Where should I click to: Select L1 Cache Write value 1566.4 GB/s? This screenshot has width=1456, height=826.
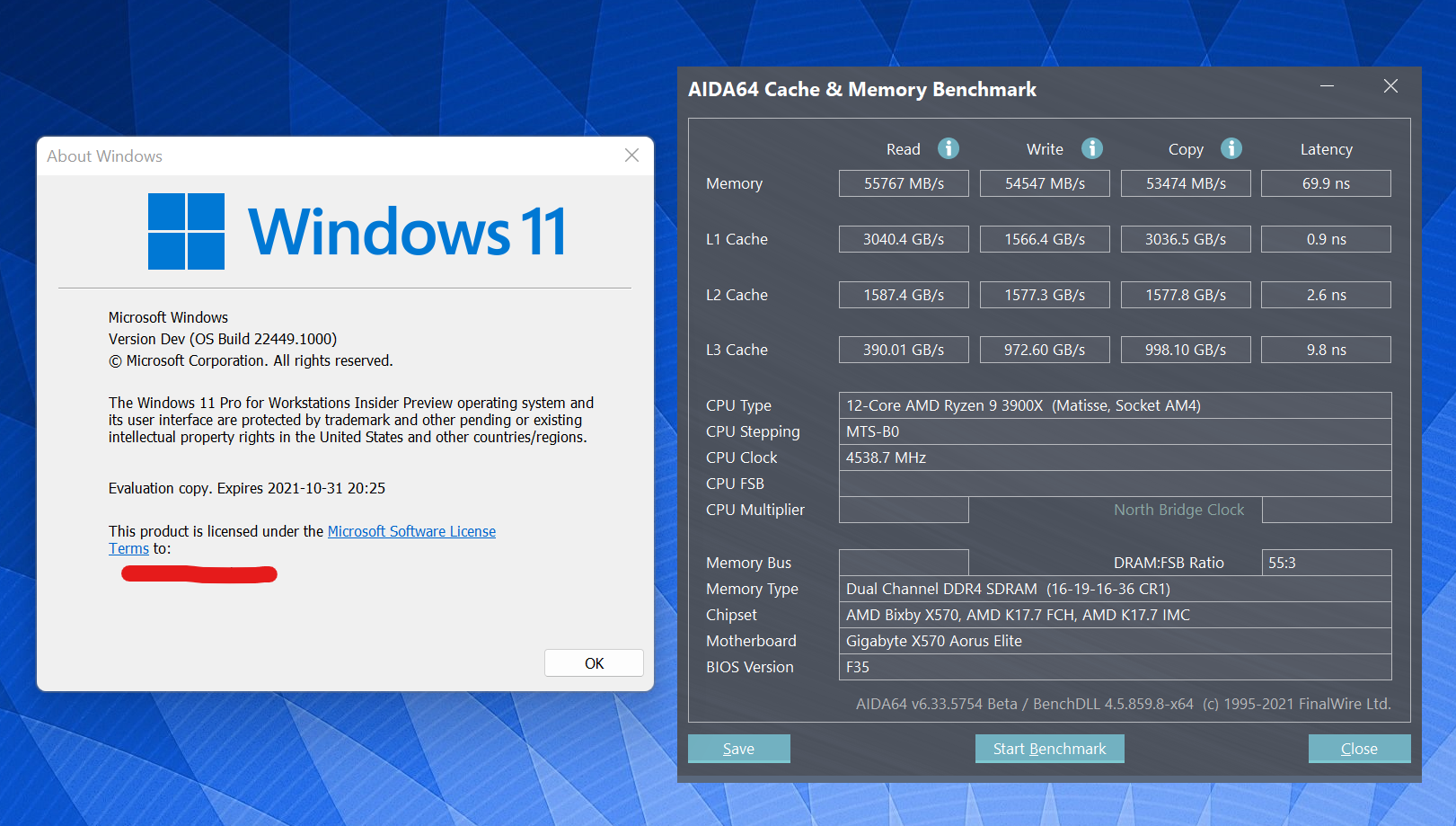point(1045,239)
